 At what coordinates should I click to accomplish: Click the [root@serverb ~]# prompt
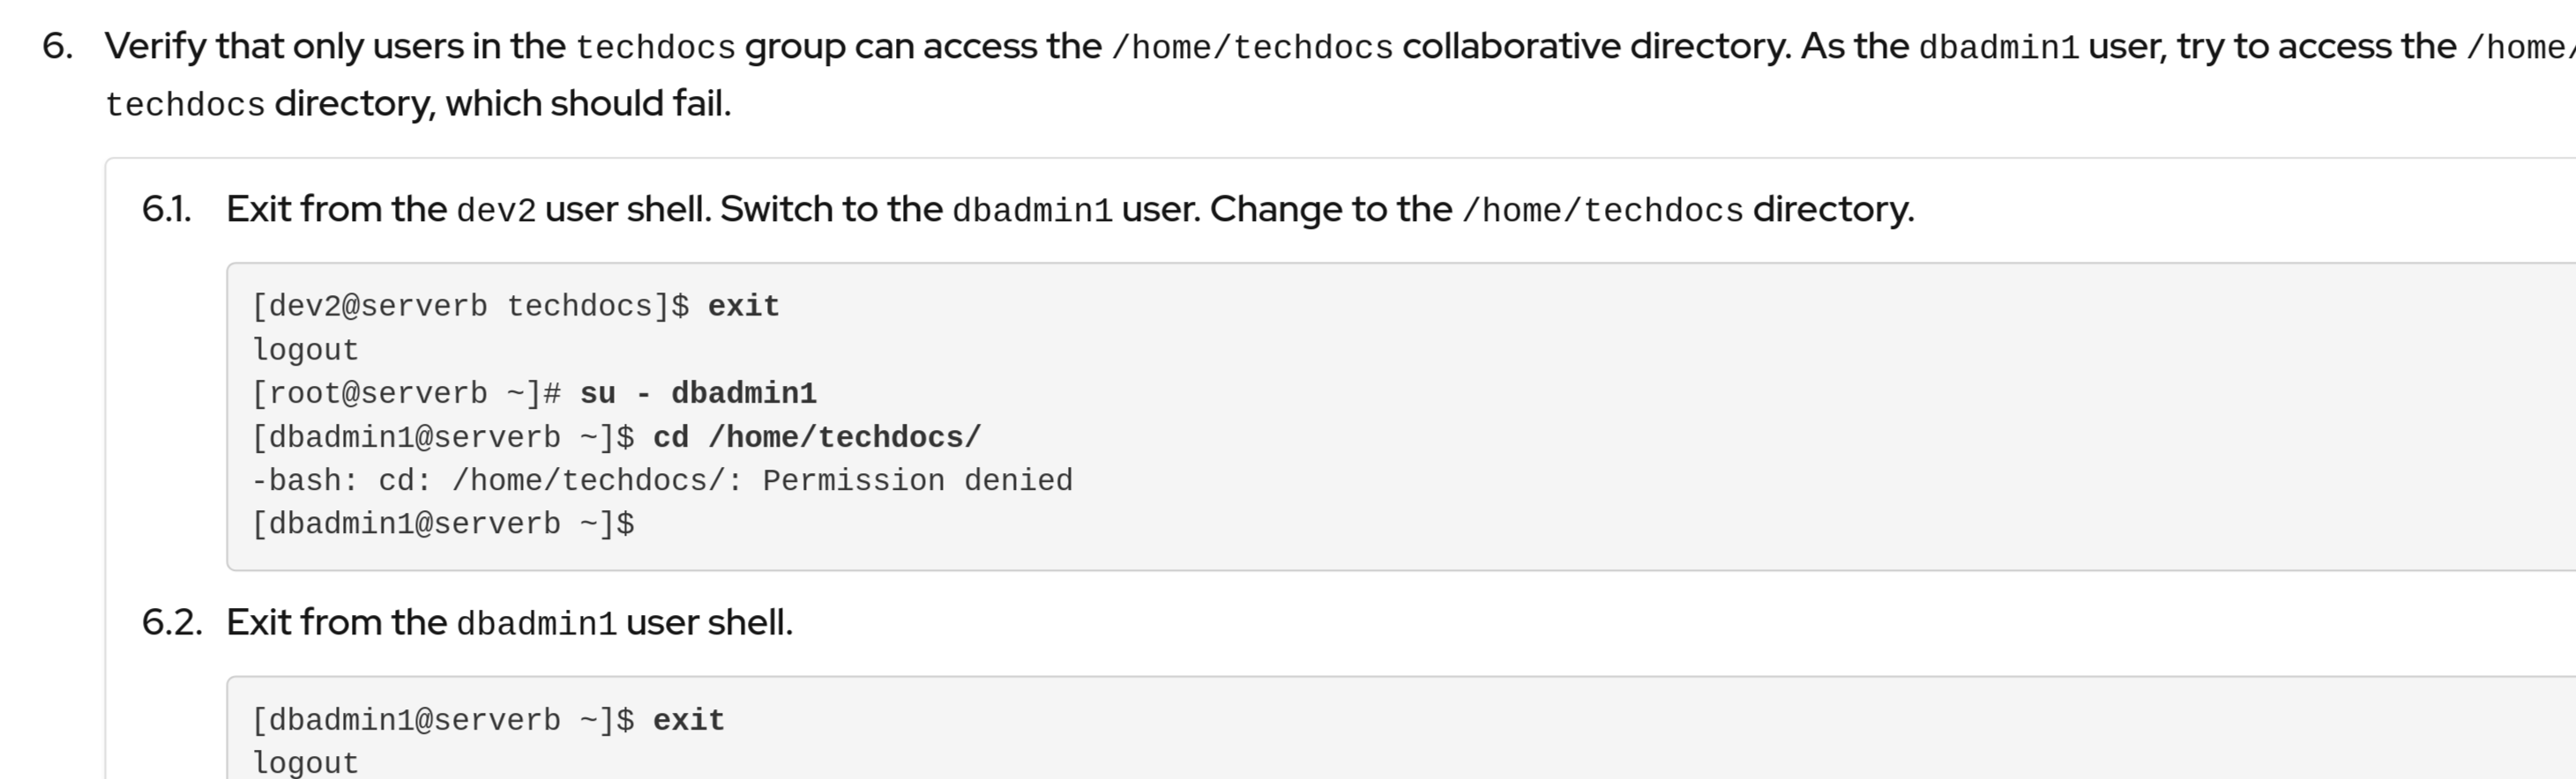pyautogui.click(x=406, y=394)
